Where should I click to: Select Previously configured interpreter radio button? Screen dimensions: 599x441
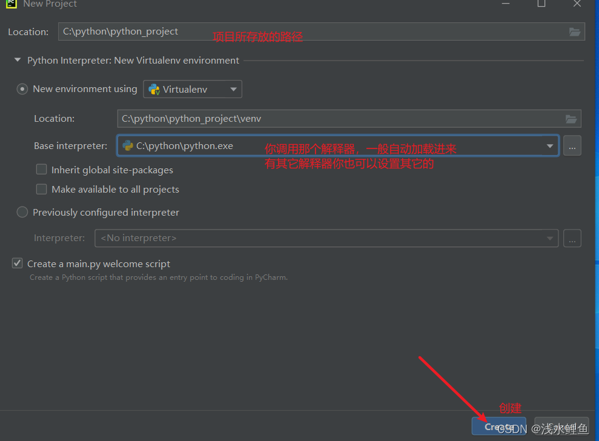22,212
